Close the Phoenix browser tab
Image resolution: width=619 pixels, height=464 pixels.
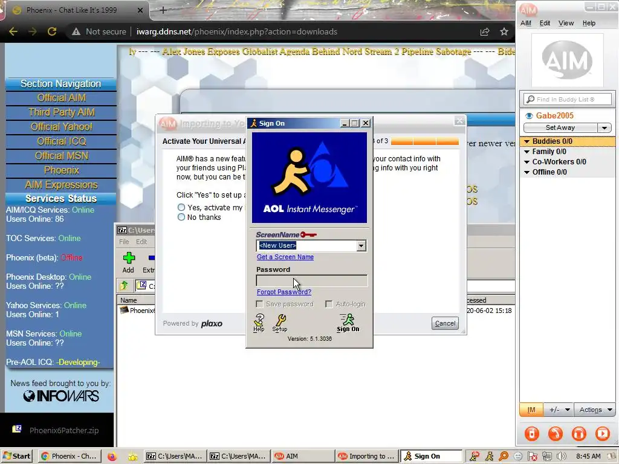[x=140, y=10]
